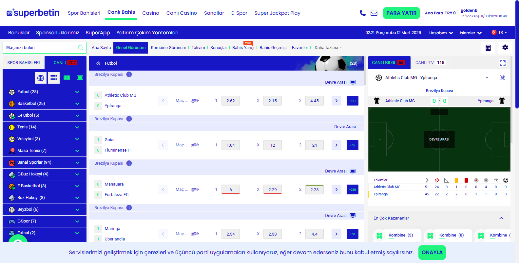519x263 pixels.
Task: Open the +55 markets for Goias match
Action: [x=353, y=145]
